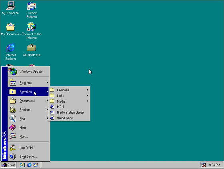The height and width of the screenshot is (169, 224).
Task: Click the Channels folder icon
Action: click(x=52, y=90)
